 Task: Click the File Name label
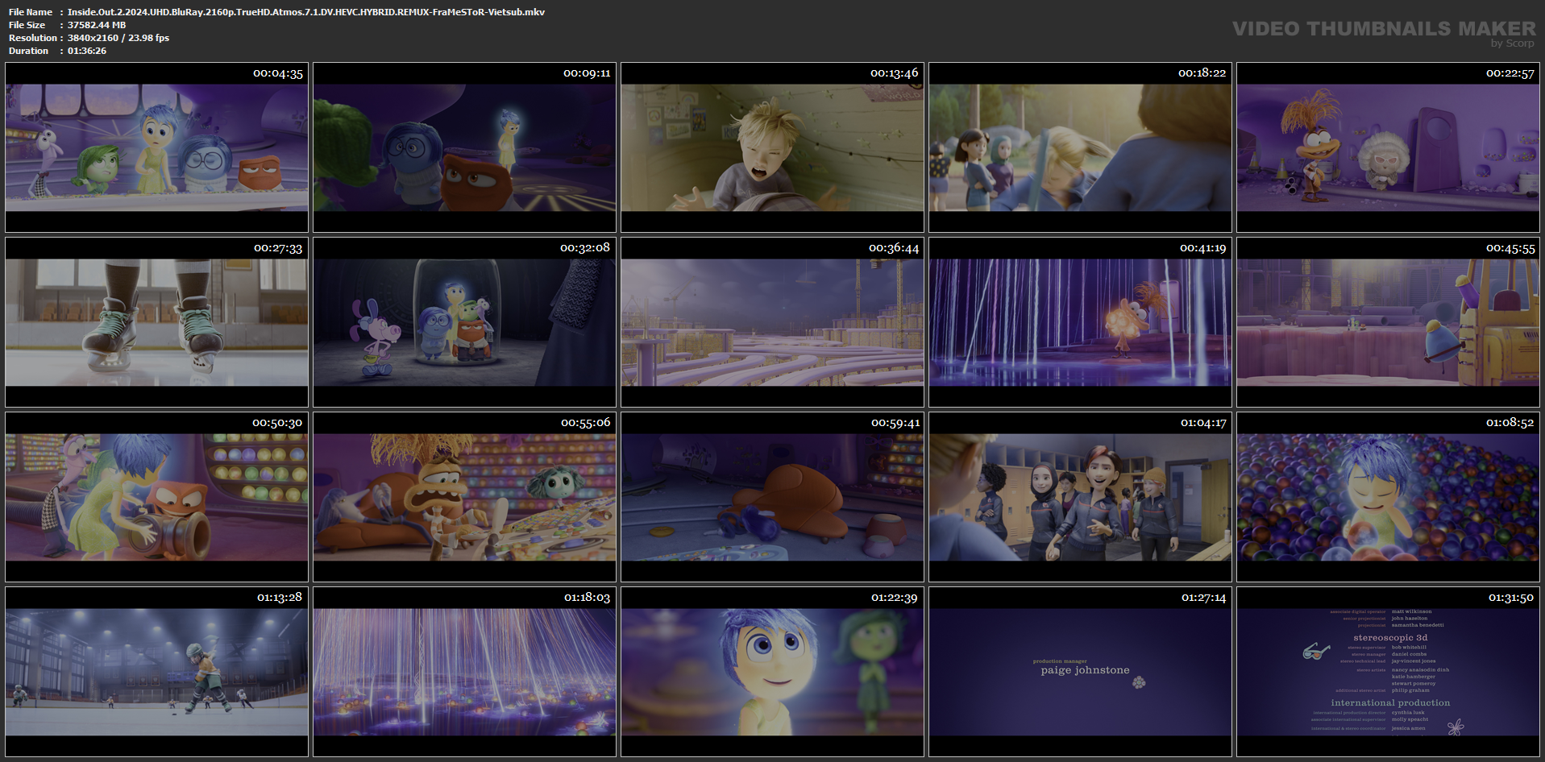[x=31, y=12]
